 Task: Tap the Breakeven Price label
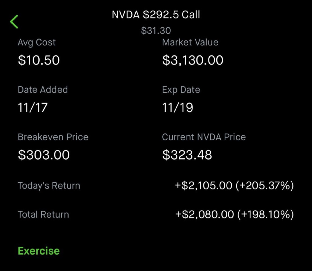53,137
